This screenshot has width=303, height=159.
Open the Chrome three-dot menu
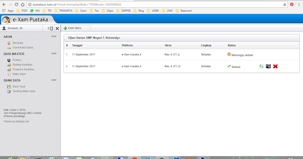(299, 5)
